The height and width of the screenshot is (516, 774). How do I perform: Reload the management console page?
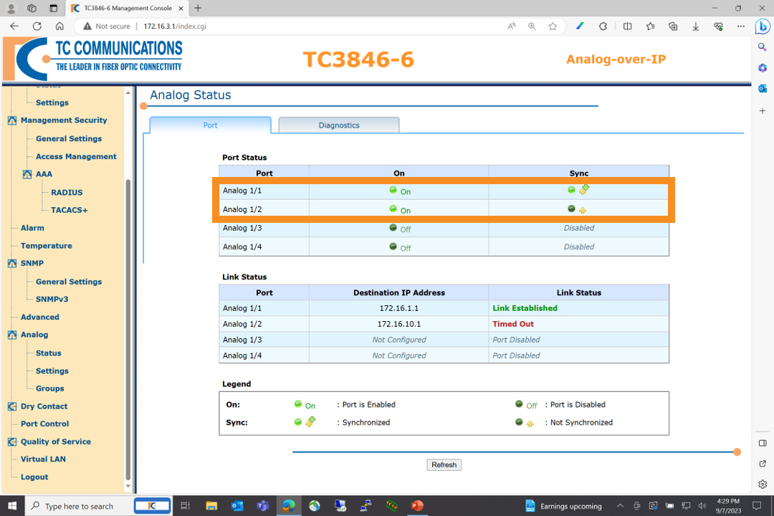click(x=37, y=27)
